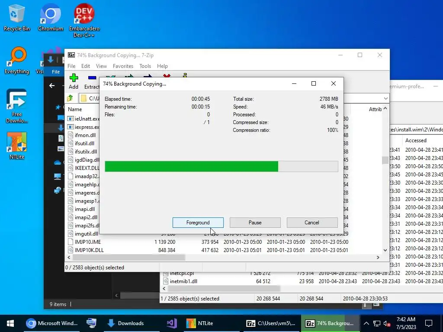Select ifsutil.dll in the list

click(81, 144)
